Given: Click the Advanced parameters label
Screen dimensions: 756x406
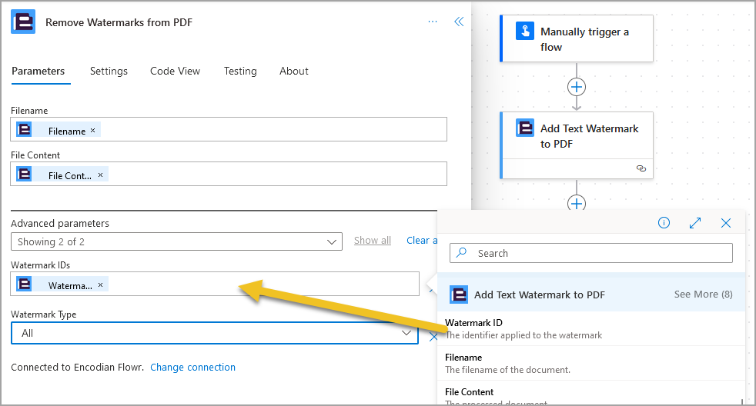Looking at the screenshot, I should pos(60,224).
